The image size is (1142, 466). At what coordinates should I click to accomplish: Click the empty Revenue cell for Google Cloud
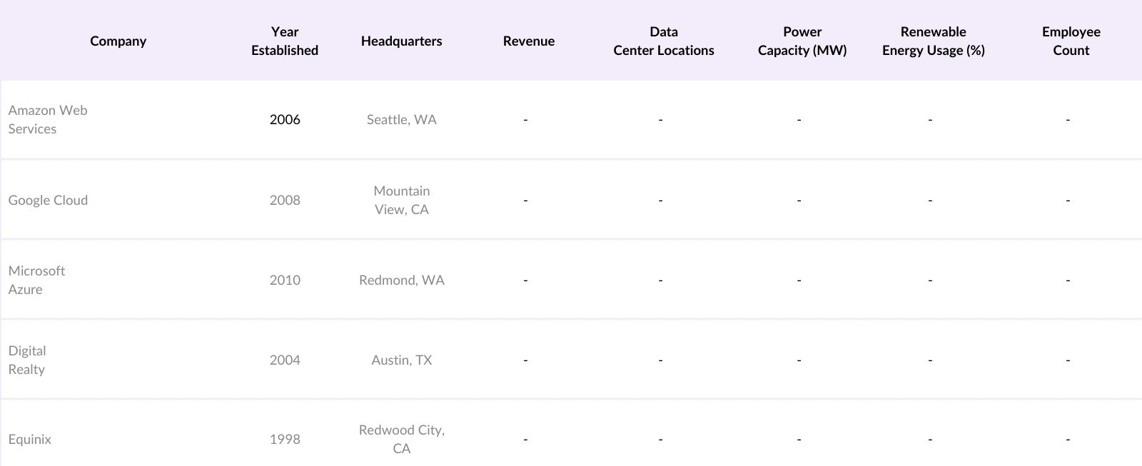point(526,200)
